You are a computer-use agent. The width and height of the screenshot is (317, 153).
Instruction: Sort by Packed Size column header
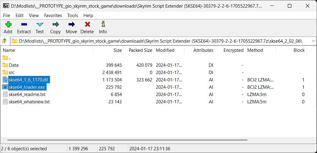click(139, 50)
